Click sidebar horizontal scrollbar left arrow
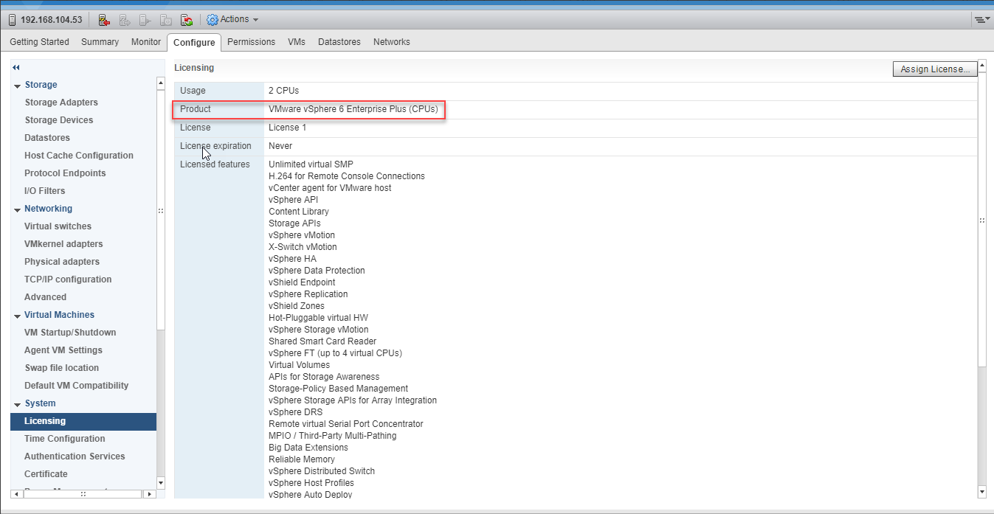The image size is (994, 514). point(15,494)
